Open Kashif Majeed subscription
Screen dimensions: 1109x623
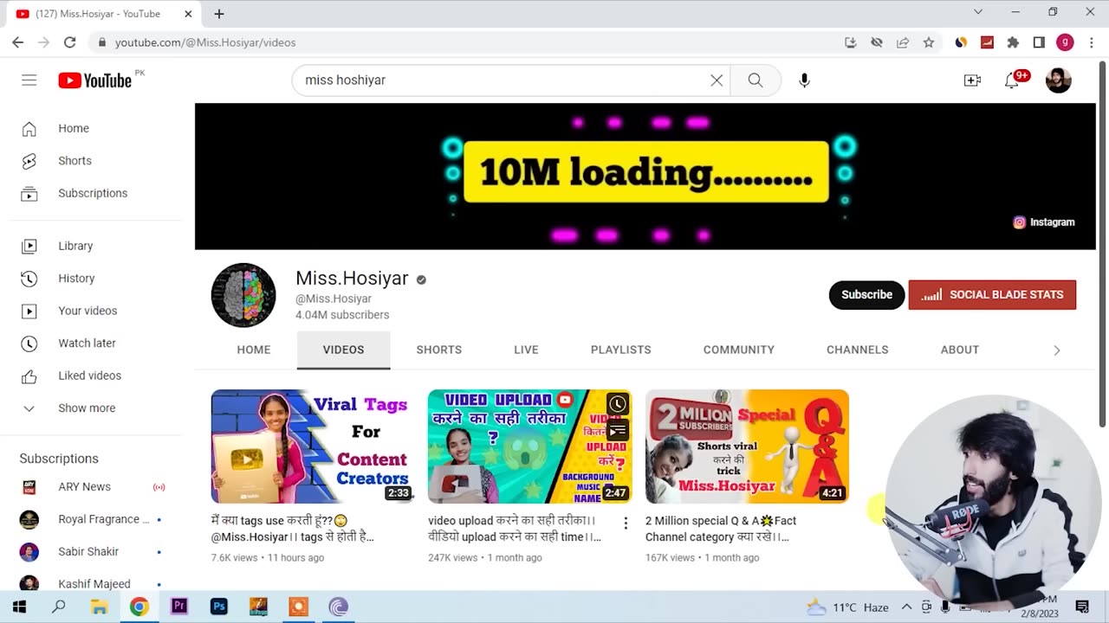click(x=95, y=584)
